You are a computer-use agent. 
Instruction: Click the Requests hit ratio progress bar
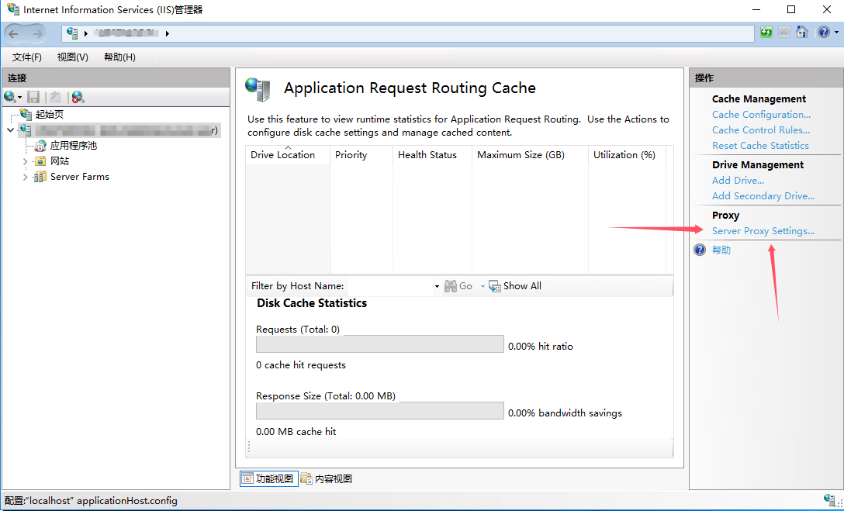pyautogui.click(x=379, y=344)
